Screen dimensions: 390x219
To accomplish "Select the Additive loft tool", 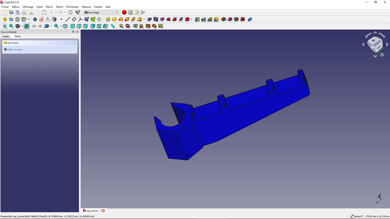I will coord(120,19).
